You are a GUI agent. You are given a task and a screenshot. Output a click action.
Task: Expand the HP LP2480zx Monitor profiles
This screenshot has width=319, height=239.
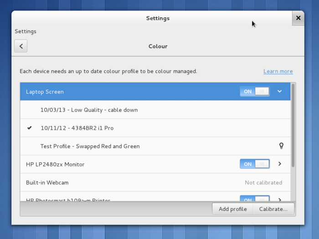coord(280,164)
